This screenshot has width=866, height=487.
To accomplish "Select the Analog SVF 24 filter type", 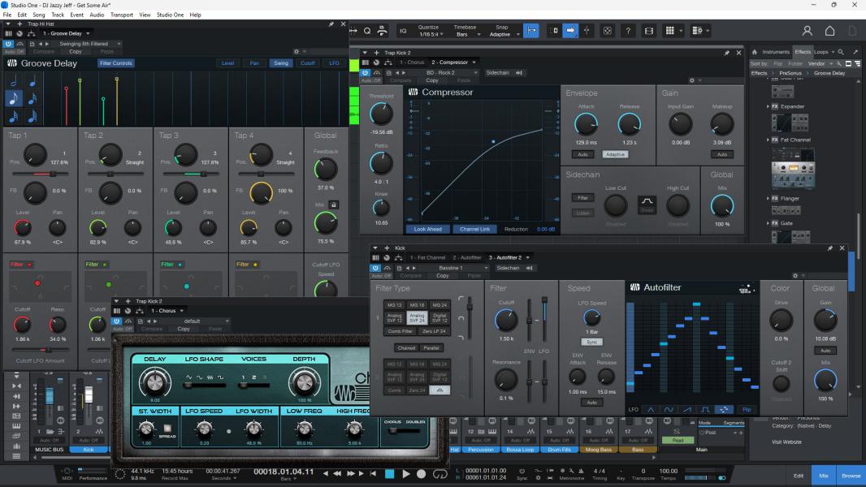I will 417,317.
